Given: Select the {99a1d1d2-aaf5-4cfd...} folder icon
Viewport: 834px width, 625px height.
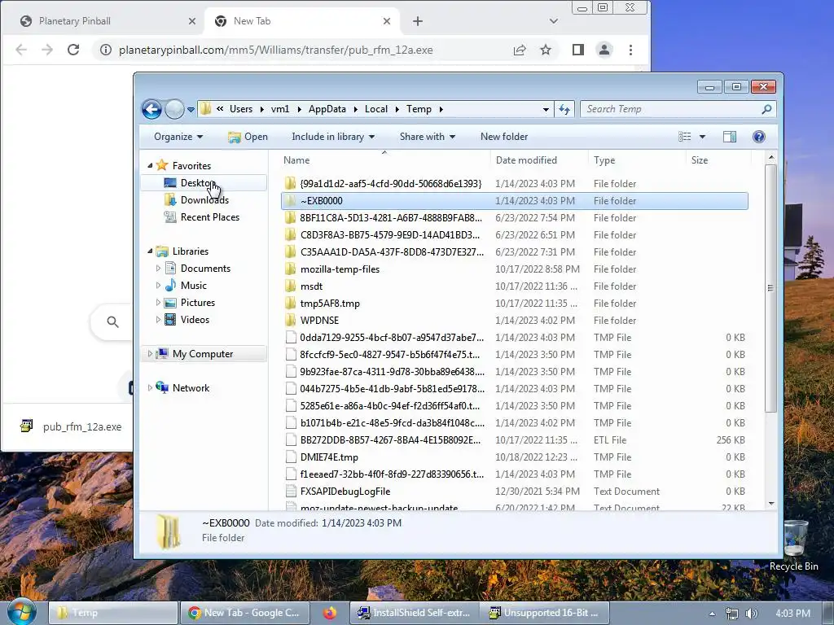Looking at the screenshot, I should [x=290, y=183].
